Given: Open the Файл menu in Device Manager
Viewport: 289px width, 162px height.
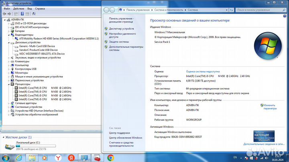Looking at the screenshot, I should [7, 9].
